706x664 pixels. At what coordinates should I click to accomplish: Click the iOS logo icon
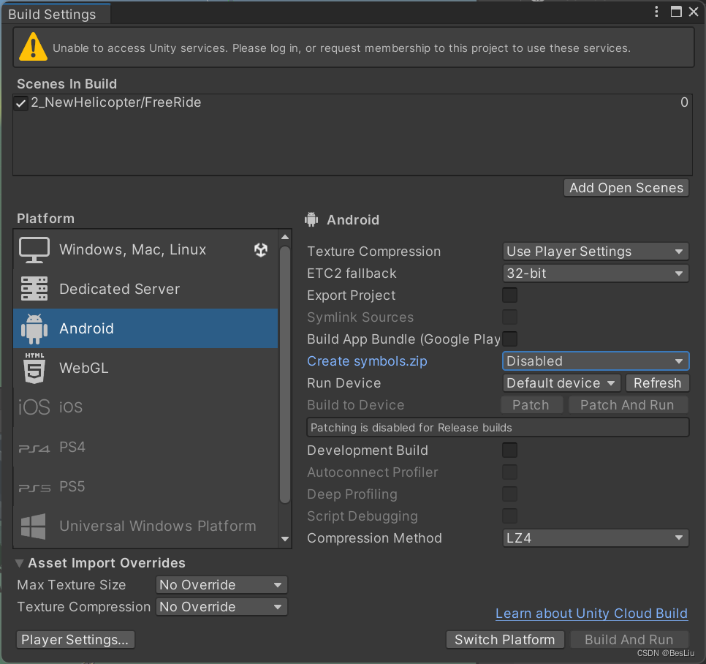[x=34, y=407]
